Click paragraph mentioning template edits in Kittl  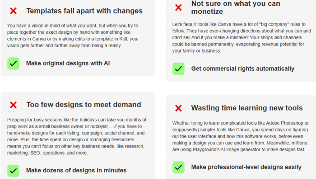click(x=73, y=36)
